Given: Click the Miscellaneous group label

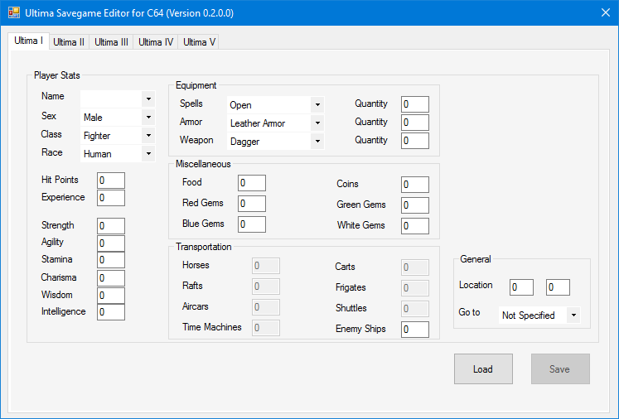Looking at the screenshot, I should 203,164.
